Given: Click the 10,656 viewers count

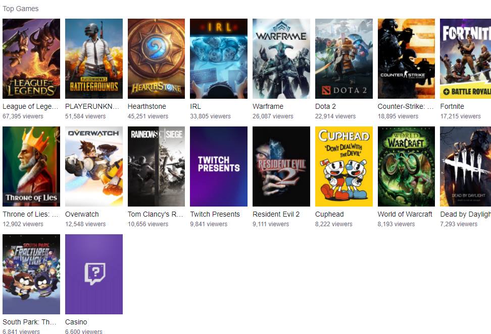Looking at the screenshot, I should coord(148,224).
